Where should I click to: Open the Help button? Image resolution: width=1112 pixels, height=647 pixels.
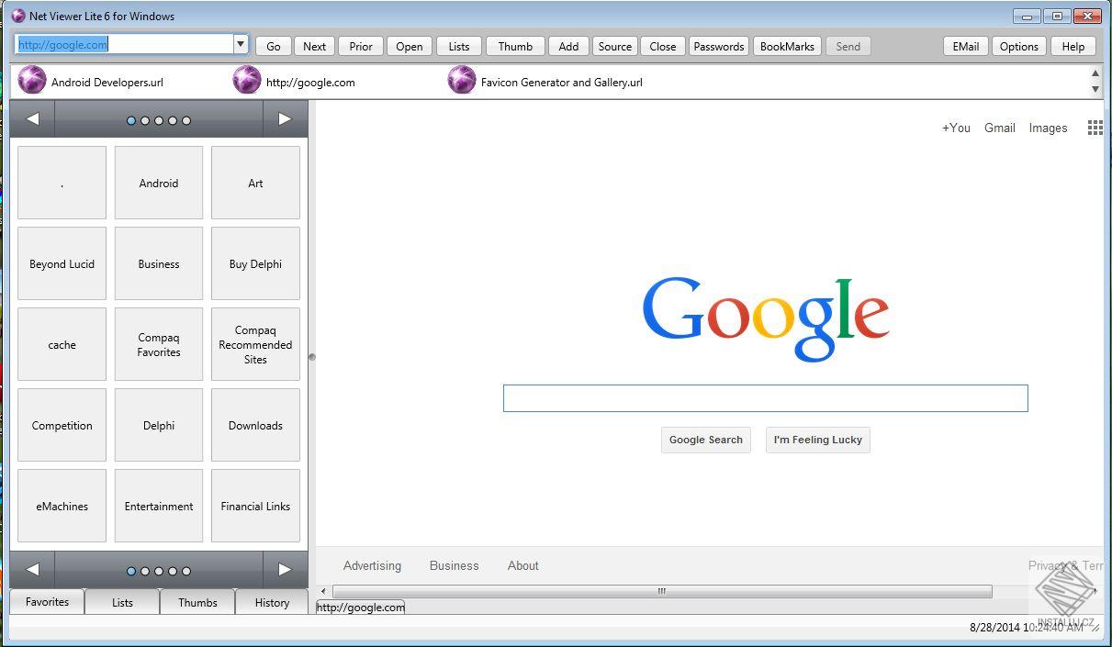(1073, 46)
